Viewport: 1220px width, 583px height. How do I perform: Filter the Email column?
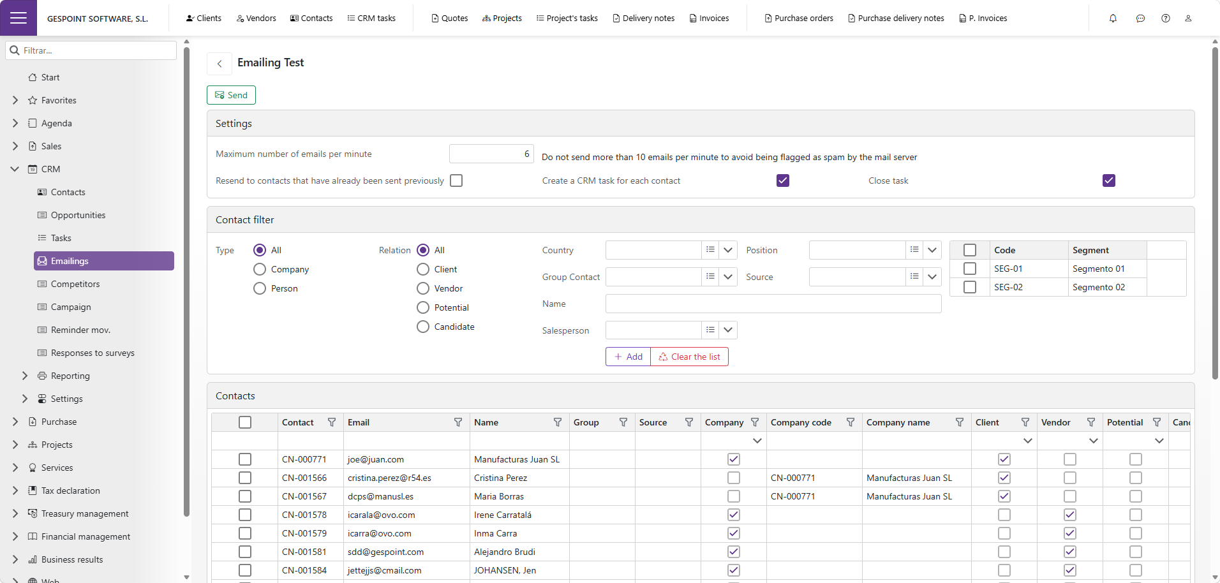pyautogui.click(x=458, y=422)
